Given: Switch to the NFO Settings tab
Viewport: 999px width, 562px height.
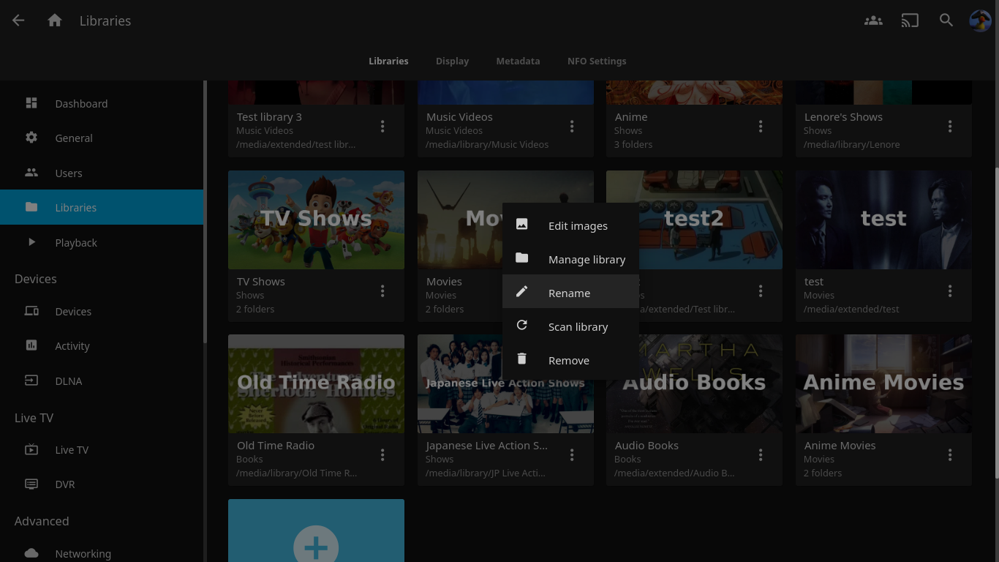Looking at the screenshot, I should tap(597, 61).
